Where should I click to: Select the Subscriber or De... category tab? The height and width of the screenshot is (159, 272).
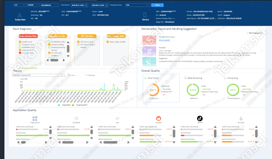[x=57, y=36]
